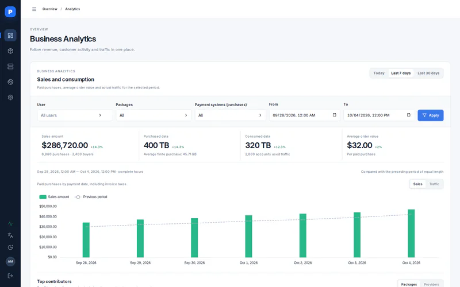Select the Packages contributors tab
Image resolution: width=460 pixels, height=287 pixels.
tap(409, 284)
